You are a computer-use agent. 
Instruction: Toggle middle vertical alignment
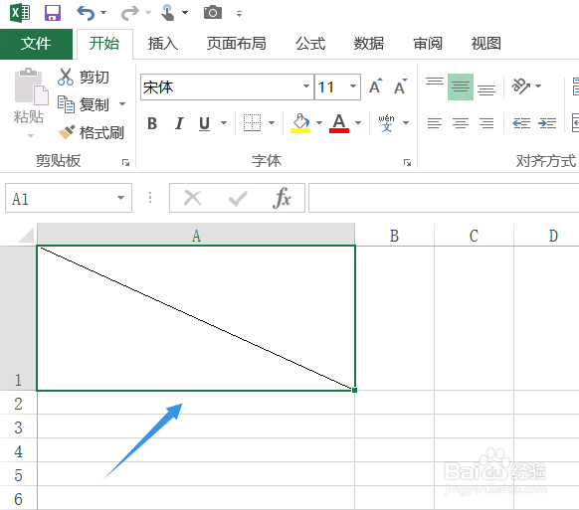pos(461,86)
